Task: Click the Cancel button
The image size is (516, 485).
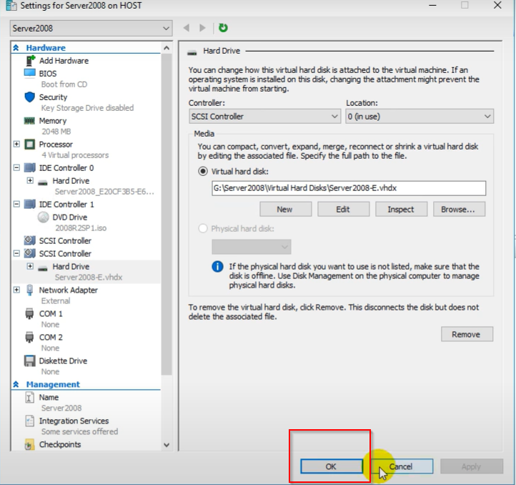Action: (402, 466)
